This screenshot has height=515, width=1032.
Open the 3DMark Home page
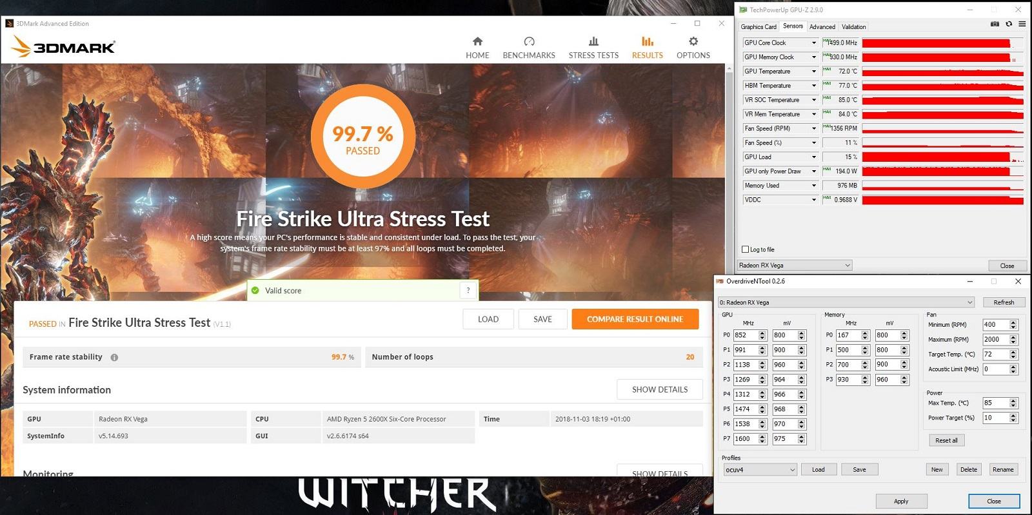(477, 48)
